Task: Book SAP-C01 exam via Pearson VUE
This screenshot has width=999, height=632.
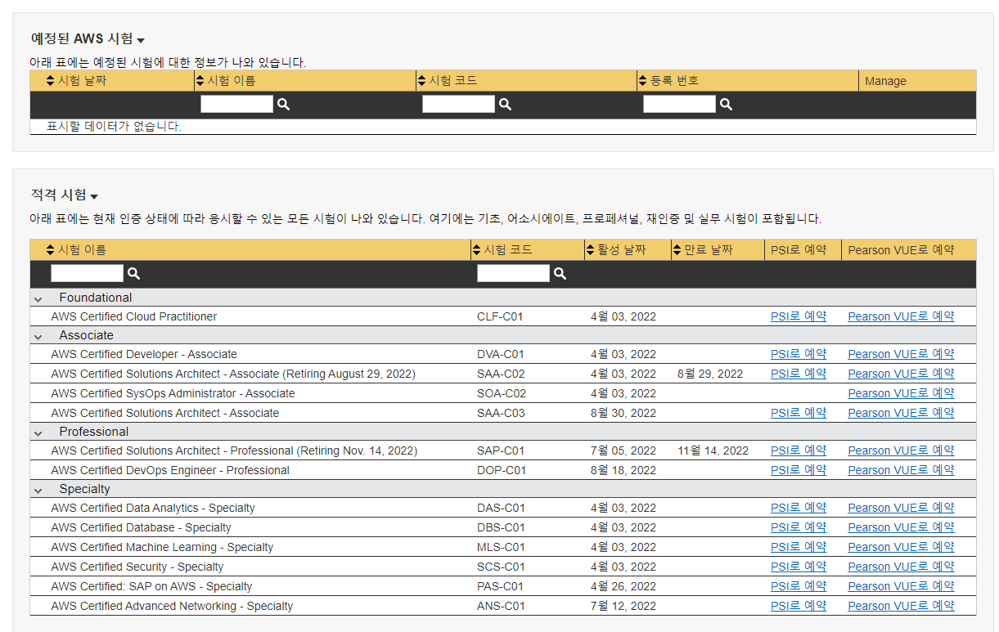Action: (x=901, y=450)
